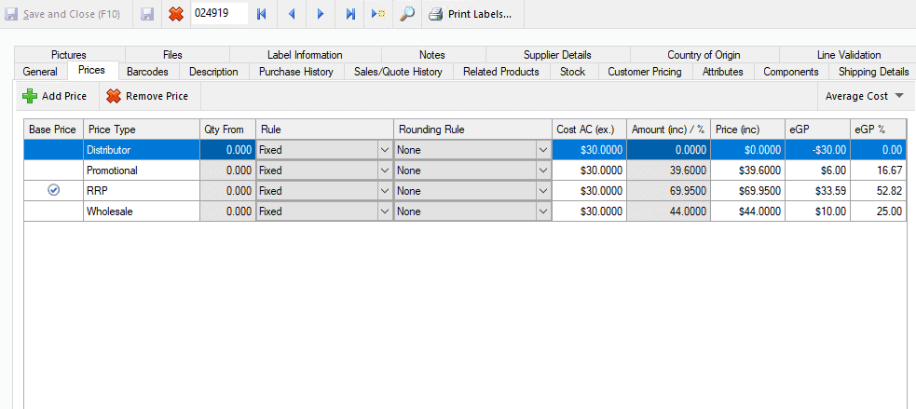Open Rounding Rule dropdown for Distributor row
Viewport: 916px width, 409px height.
pos(542,150)
